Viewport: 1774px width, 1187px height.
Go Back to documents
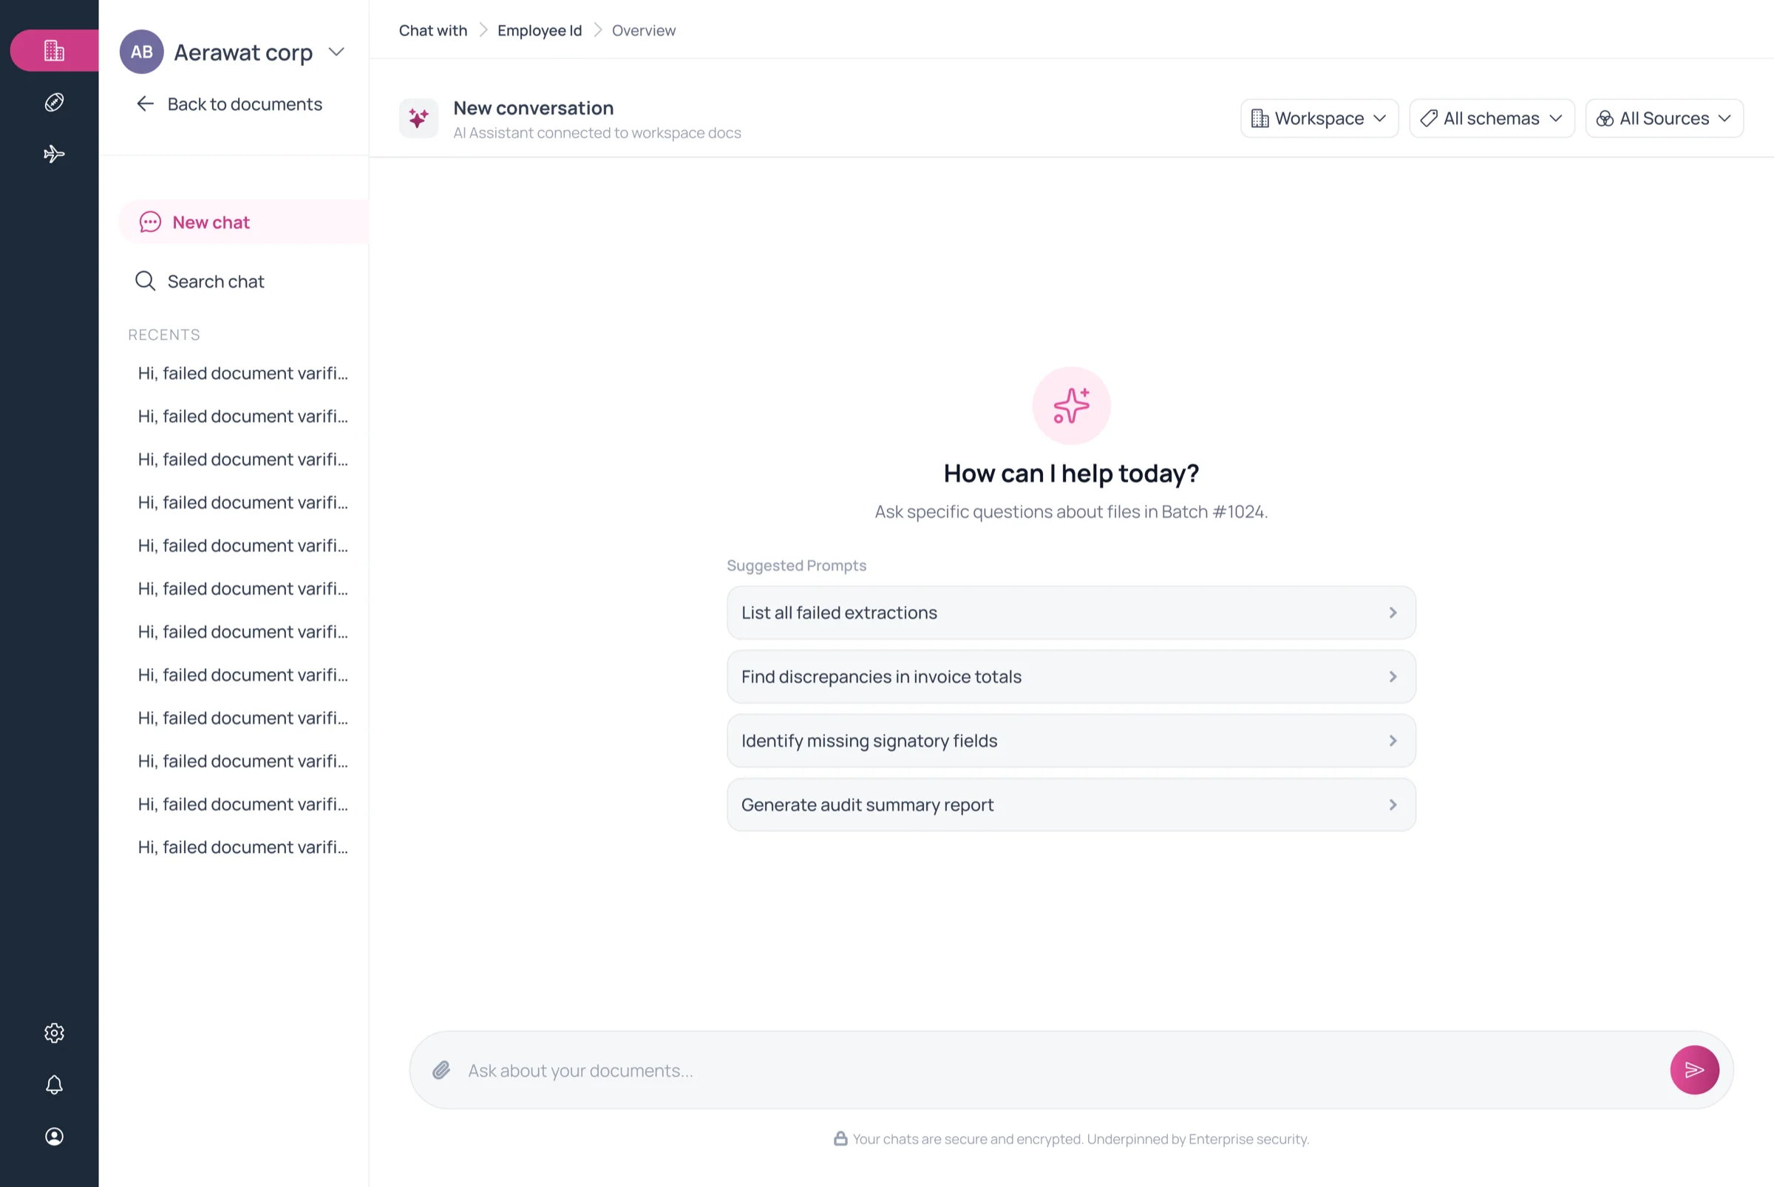tap(229, 103)
